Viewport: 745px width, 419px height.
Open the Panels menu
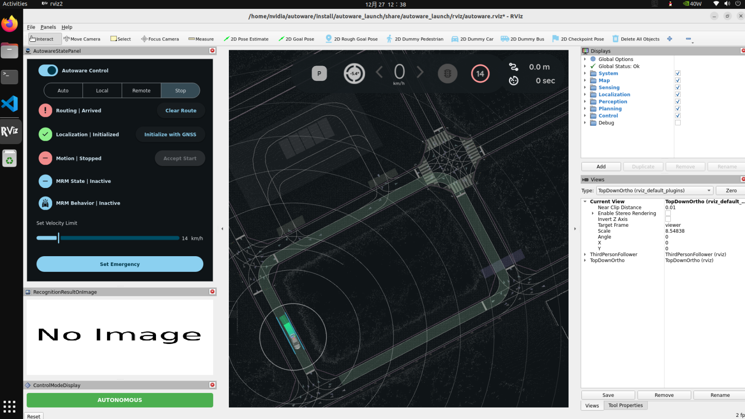48,27
